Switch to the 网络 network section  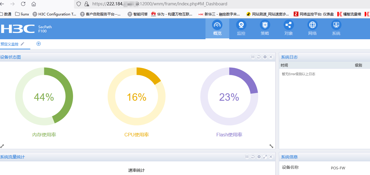[x=312, y=29]
